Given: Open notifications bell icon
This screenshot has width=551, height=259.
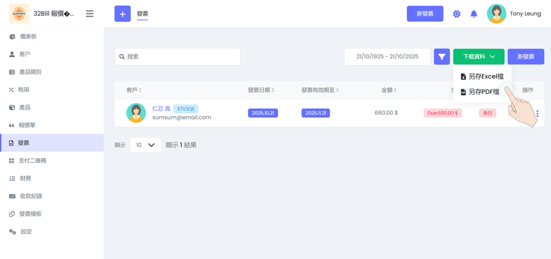Looking at the screenshot, I should [x=474, y=13].
